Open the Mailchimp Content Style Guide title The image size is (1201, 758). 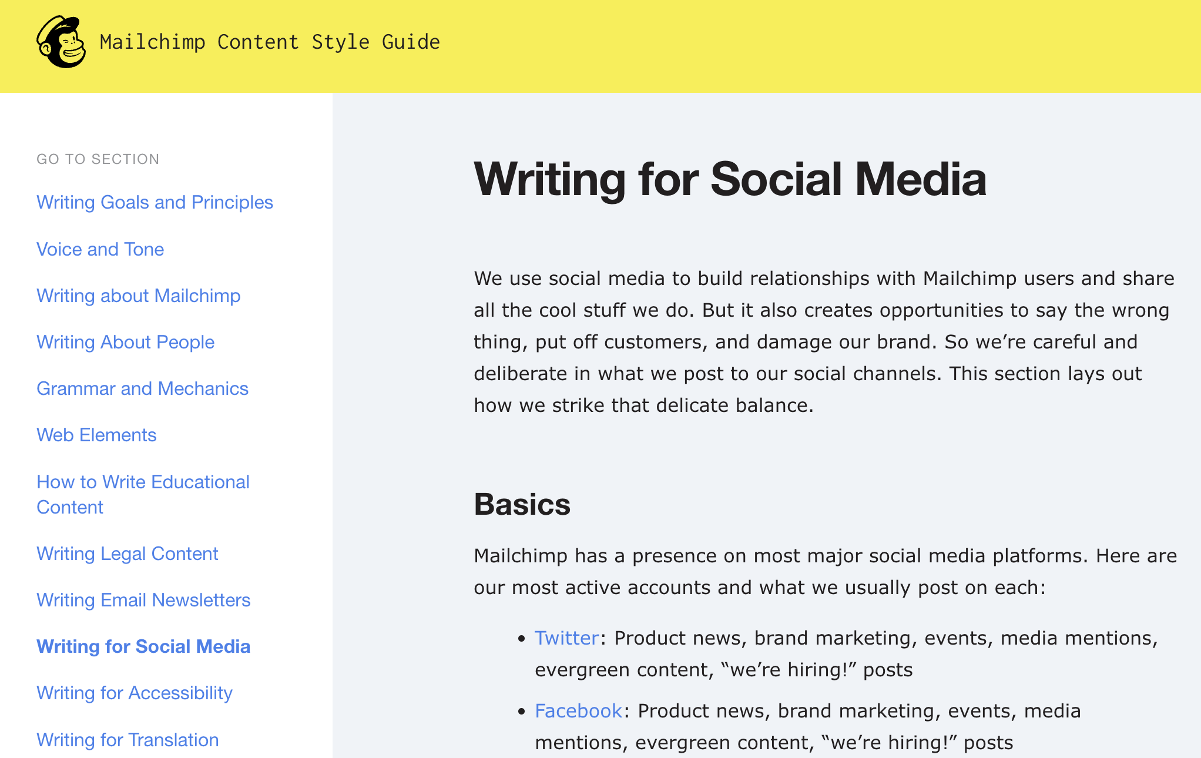(x=270, y=42)
